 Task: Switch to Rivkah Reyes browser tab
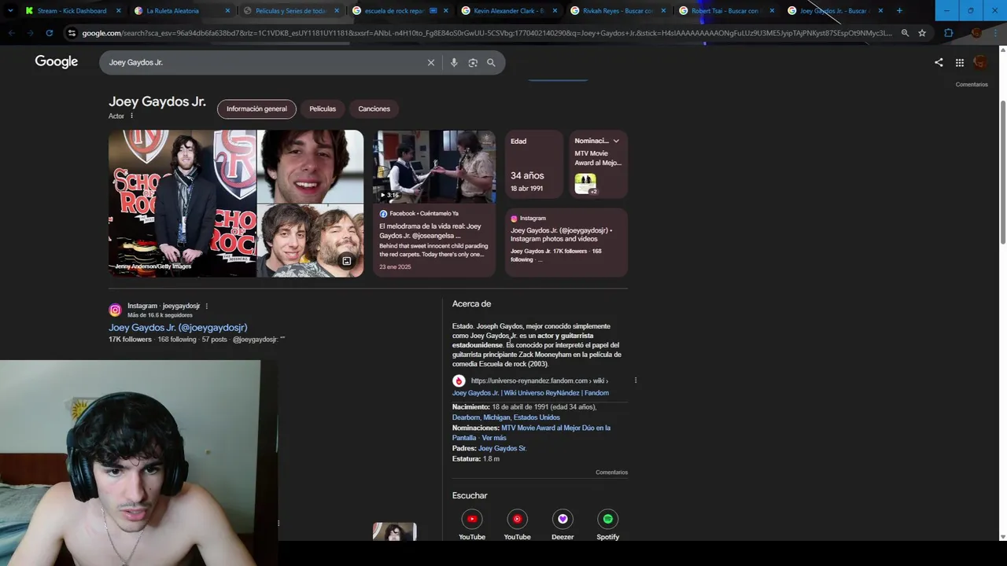[x=618, y=11]
